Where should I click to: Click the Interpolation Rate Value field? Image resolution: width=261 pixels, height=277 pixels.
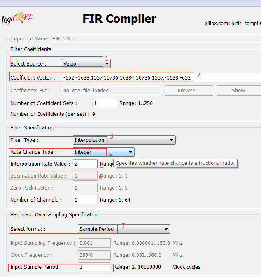(85, 164)
